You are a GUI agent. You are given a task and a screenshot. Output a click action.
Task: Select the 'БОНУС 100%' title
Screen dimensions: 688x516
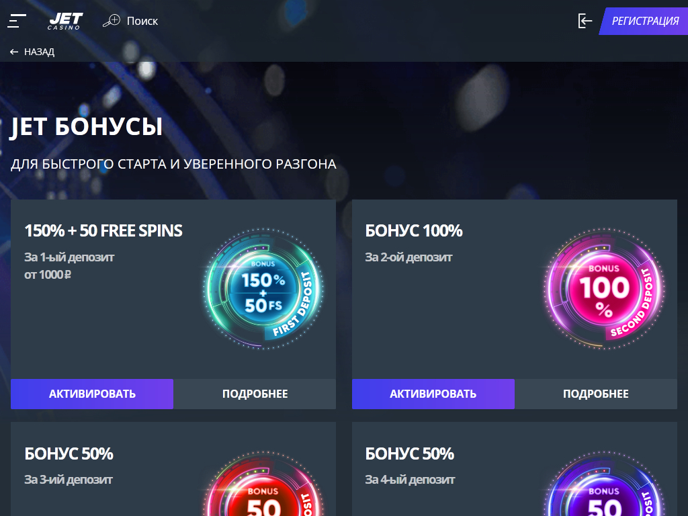(x=414, y=231)
